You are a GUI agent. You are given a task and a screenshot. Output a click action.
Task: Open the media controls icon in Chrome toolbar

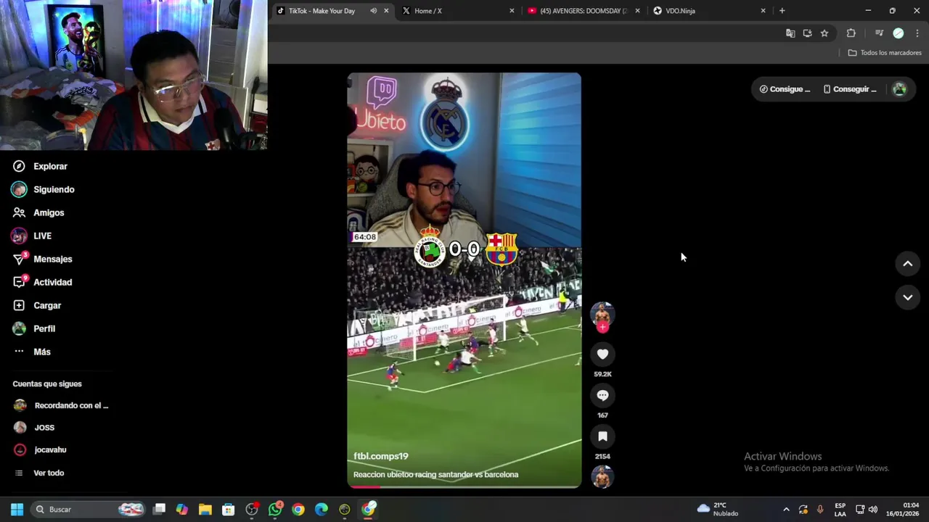(879, 33)
